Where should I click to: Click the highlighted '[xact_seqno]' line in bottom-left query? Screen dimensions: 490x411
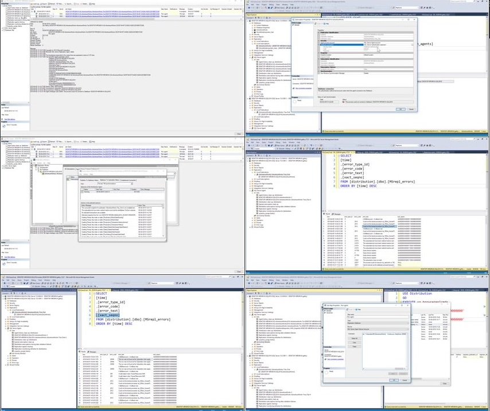(x=107, y=315)
